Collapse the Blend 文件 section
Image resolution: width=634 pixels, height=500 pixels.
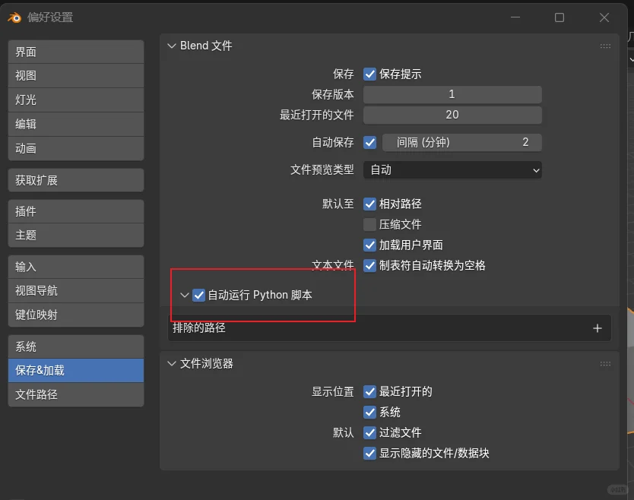point(171,46)
